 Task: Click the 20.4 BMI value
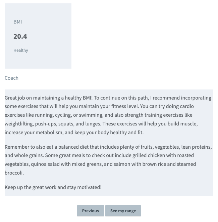[x=20, y=36]
